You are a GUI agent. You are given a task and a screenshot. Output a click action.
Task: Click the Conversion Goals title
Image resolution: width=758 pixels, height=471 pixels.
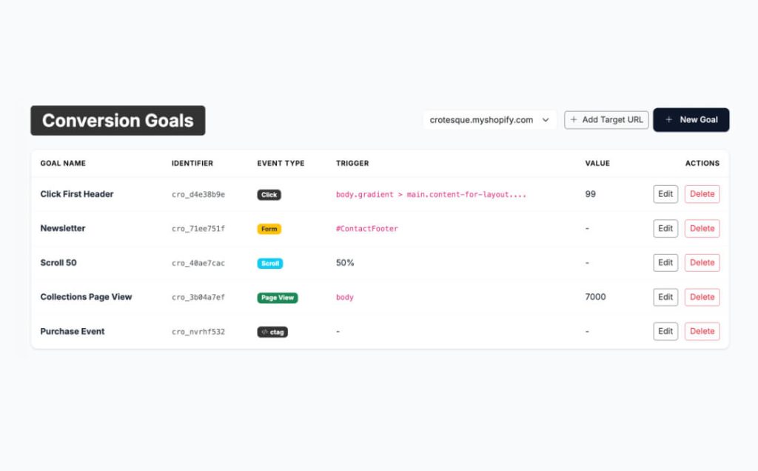(x=118, y=121)
